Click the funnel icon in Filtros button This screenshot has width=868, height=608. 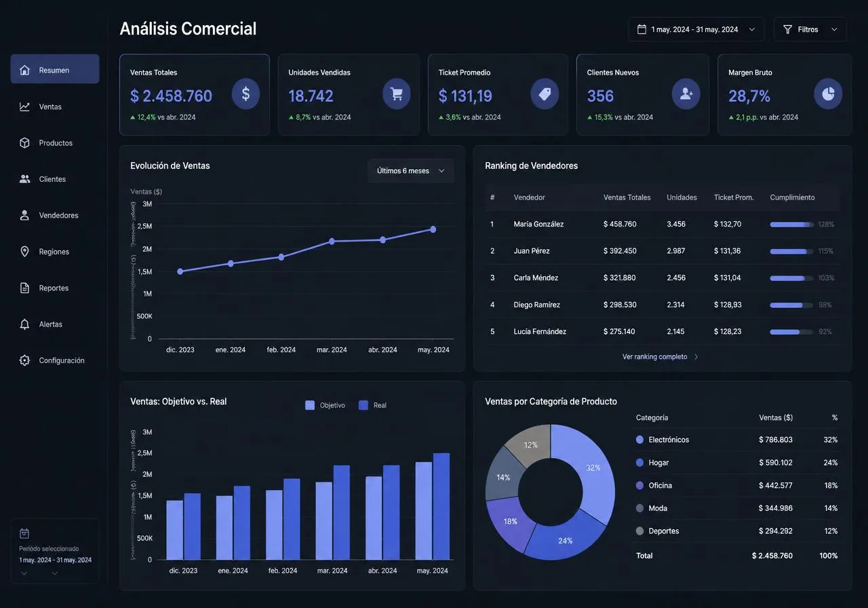coord(787,29)
